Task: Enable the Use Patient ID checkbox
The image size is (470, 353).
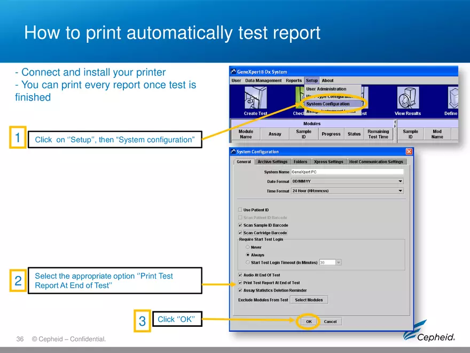Action: (x=240, y=209)
